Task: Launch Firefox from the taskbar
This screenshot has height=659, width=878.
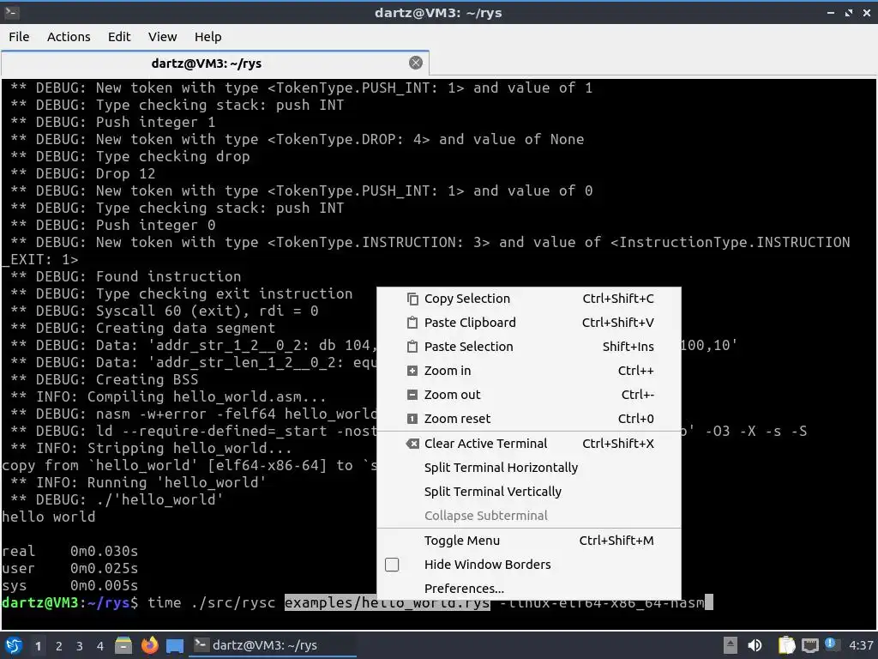Action: [149, 645]
